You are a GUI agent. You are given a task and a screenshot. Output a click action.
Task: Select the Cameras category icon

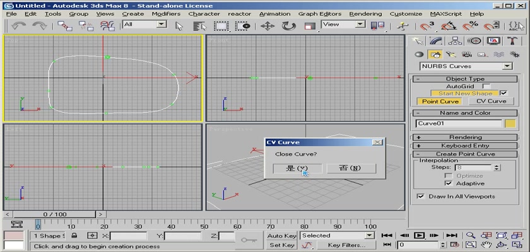click(467, 54)
